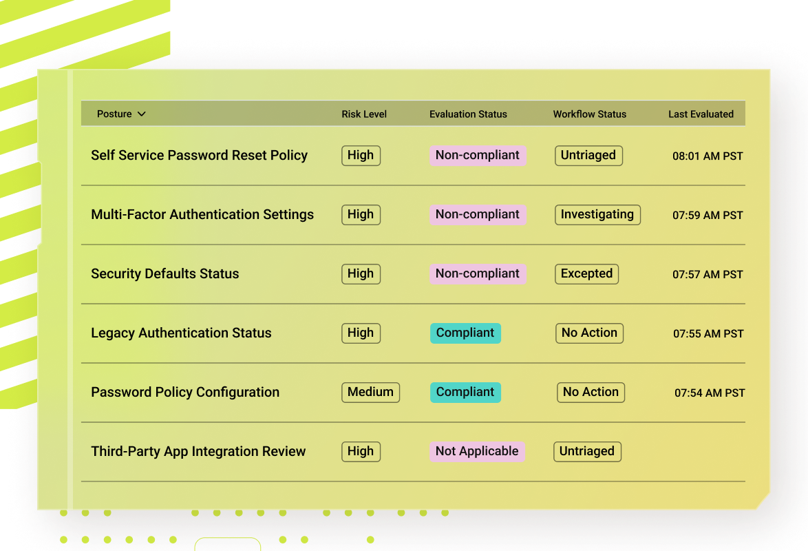Click Non-compliant tag on Multi-Factor Authentication row
Image resolution: width=808 pixels, height=551 pixels.
coord(478,215)
